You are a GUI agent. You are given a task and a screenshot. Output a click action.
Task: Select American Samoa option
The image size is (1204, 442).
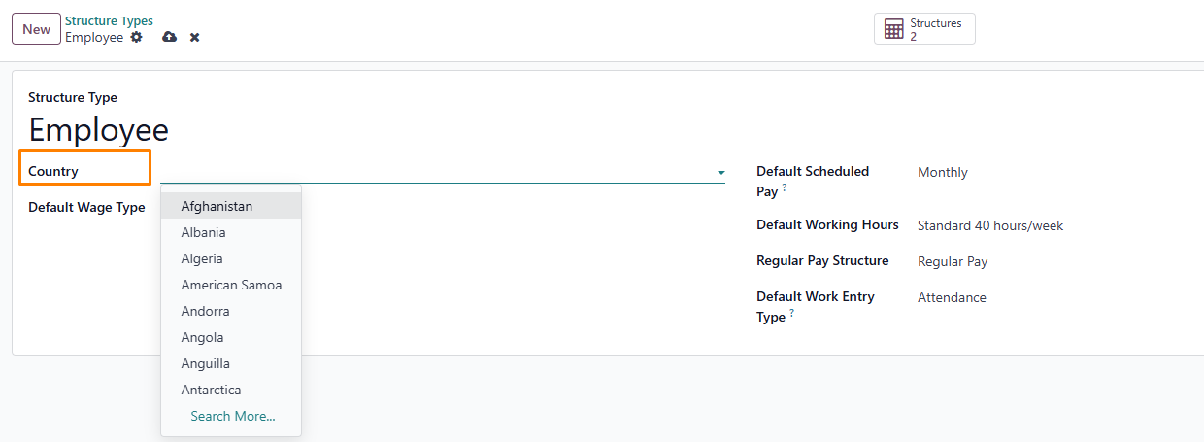click(x=231, y=285)
